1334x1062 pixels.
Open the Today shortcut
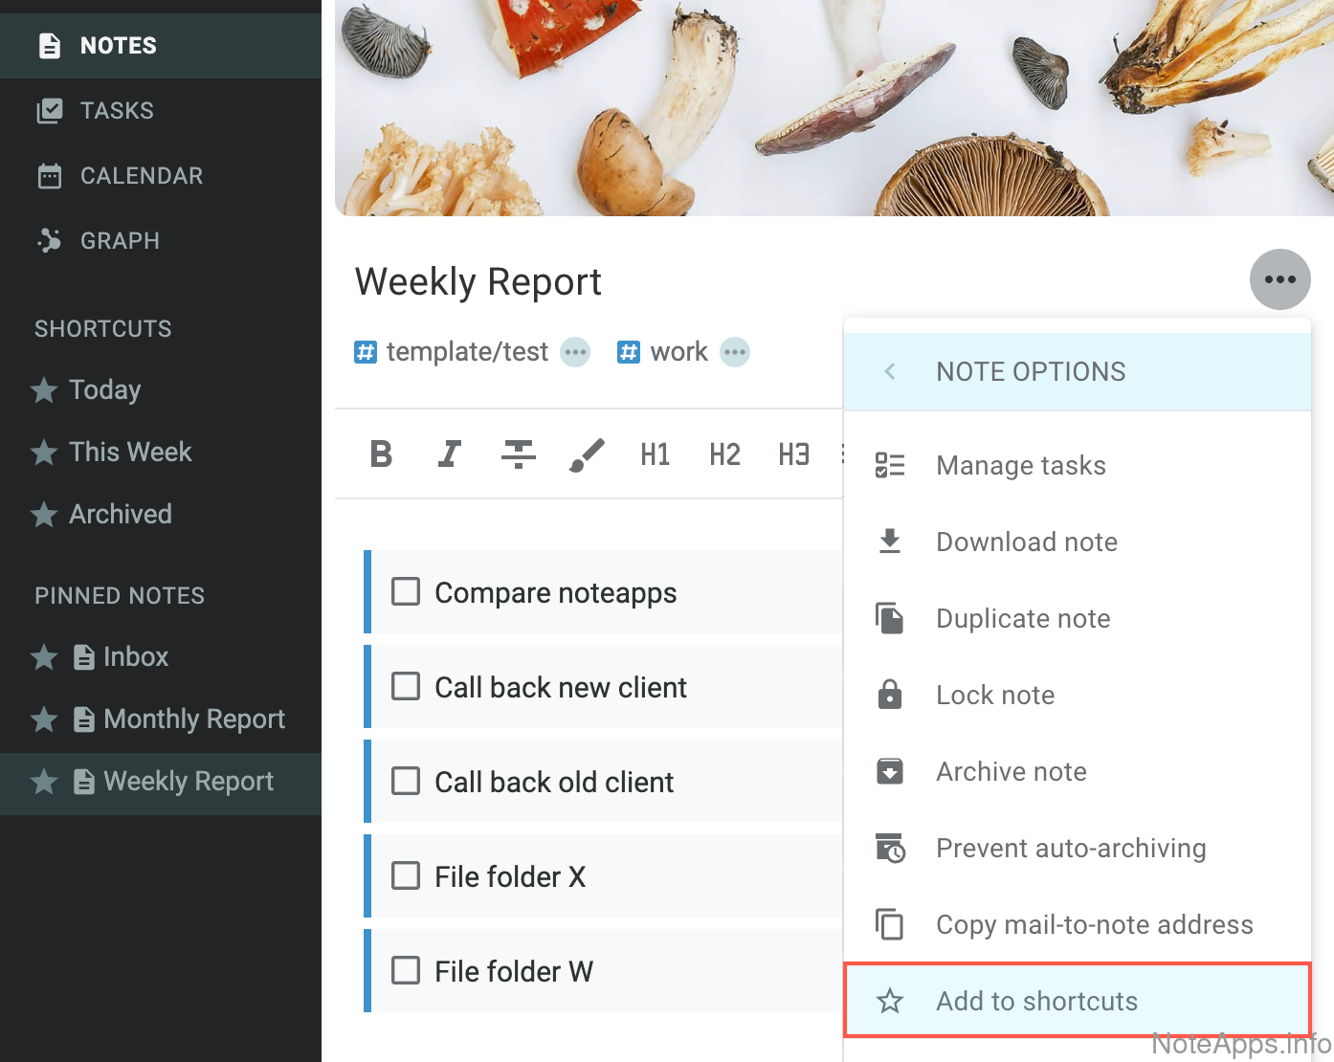(104, 390)
